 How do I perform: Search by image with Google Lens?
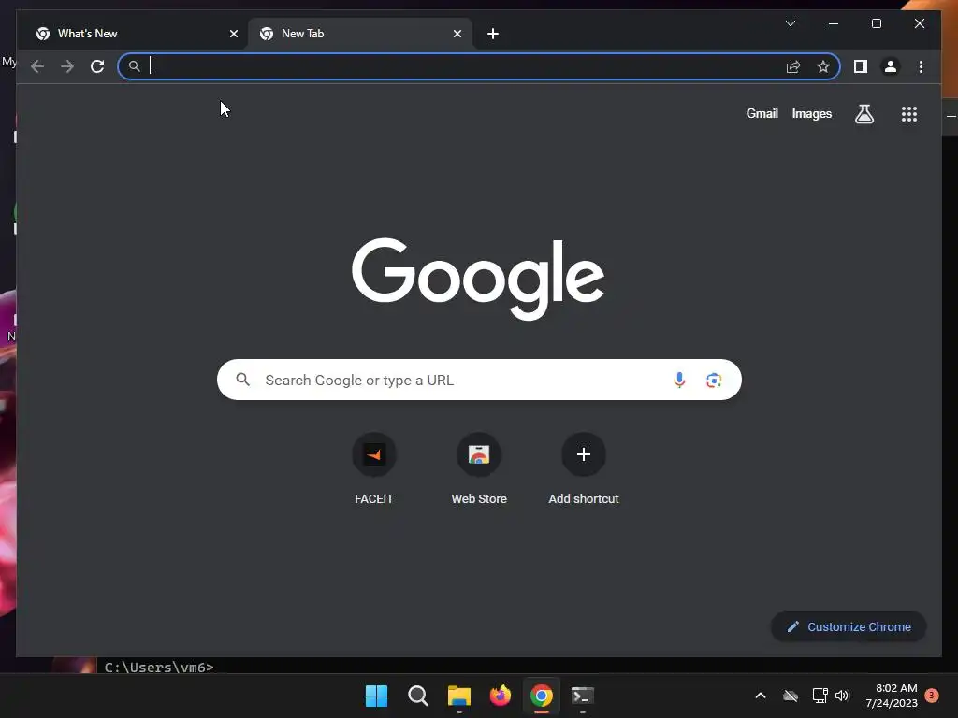point(714,380)
